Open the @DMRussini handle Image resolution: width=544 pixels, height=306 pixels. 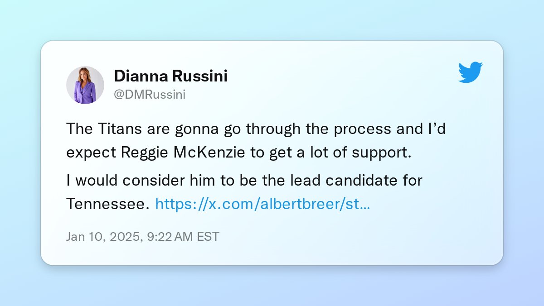coord(150,95)
